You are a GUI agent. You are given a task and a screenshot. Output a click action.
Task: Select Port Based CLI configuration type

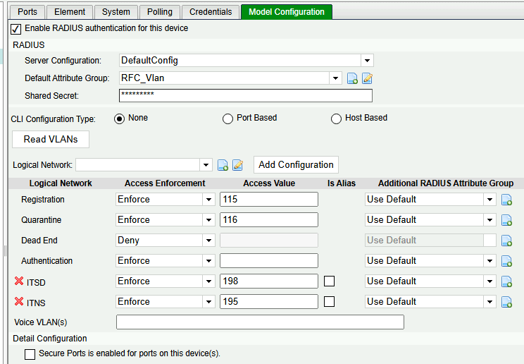click(227, 119)
